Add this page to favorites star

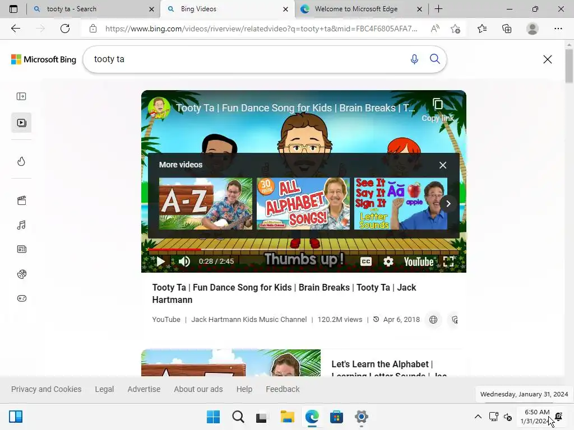click(455, 29)
